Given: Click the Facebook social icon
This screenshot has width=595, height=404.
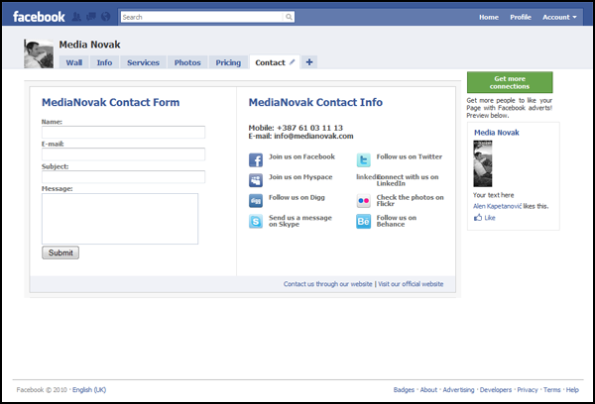Looking at the screenshot, I should (256, 160).
